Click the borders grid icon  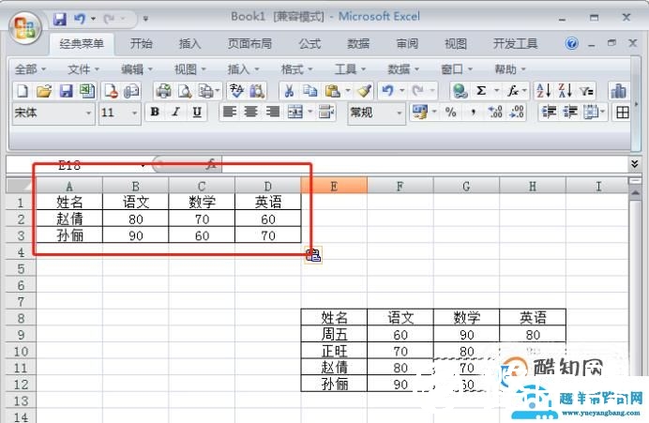[623, 113]
